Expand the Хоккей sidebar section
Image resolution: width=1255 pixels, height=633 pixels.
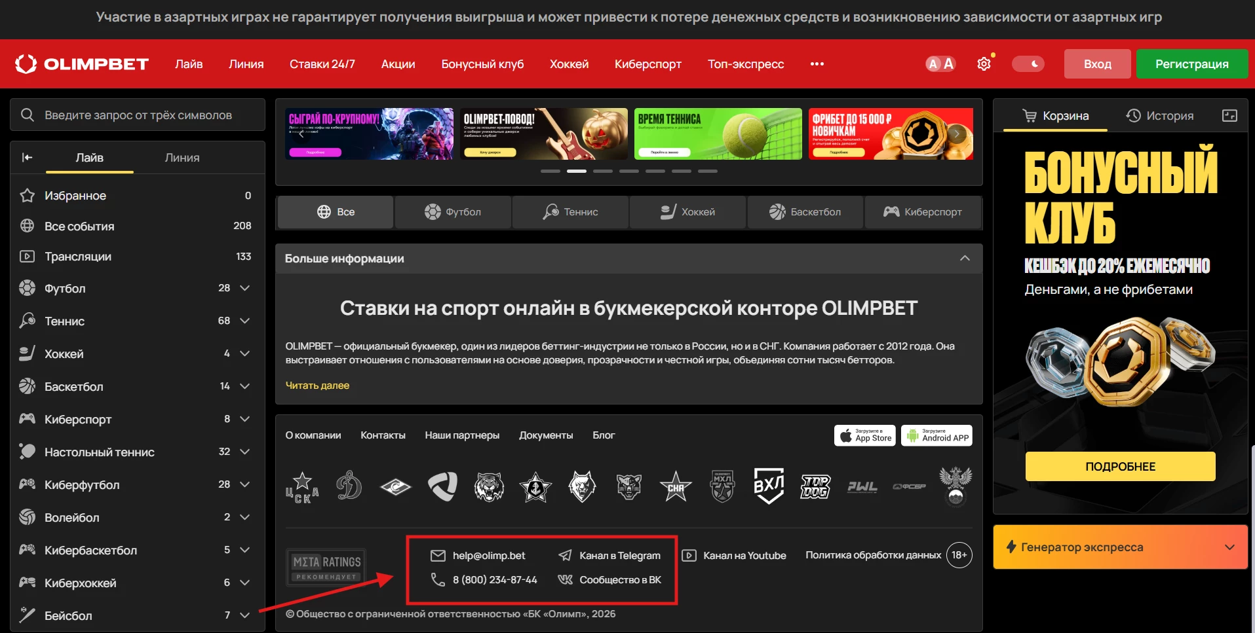(x=245, y=353)
